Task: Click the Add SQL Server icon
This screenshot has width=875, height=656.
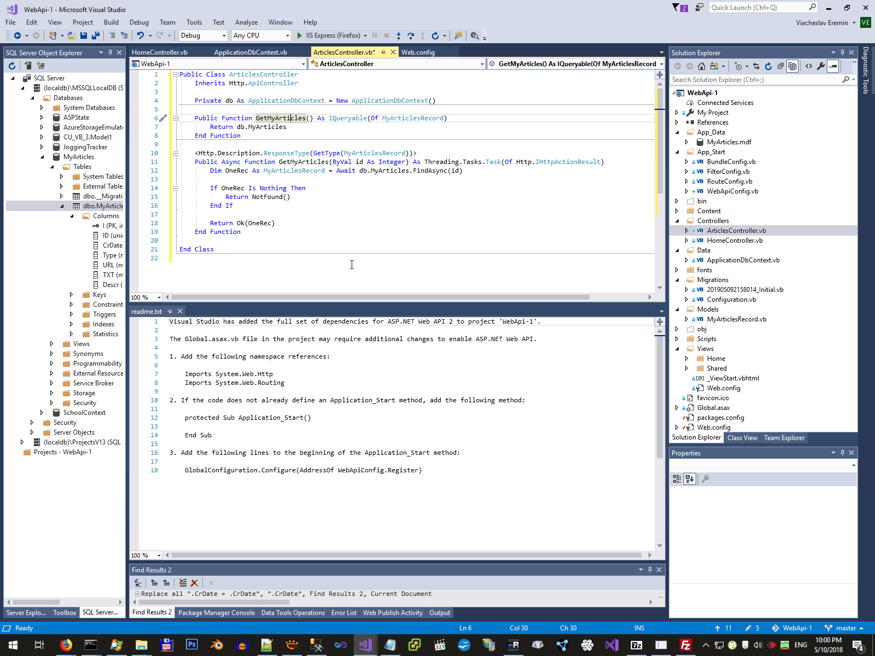Action: [x=28, y=66]
